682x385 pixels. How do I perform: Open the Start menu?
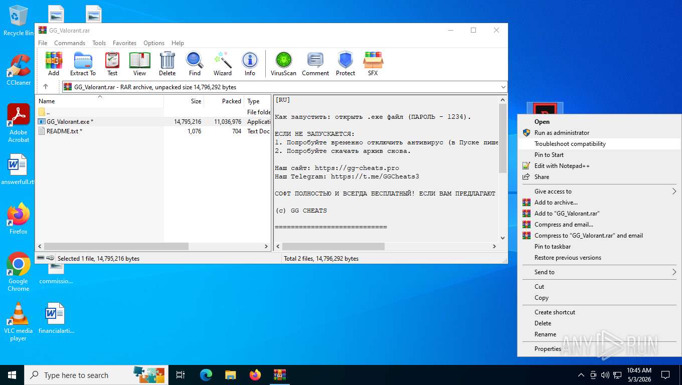pyautogui.click(x=12, y=375)
